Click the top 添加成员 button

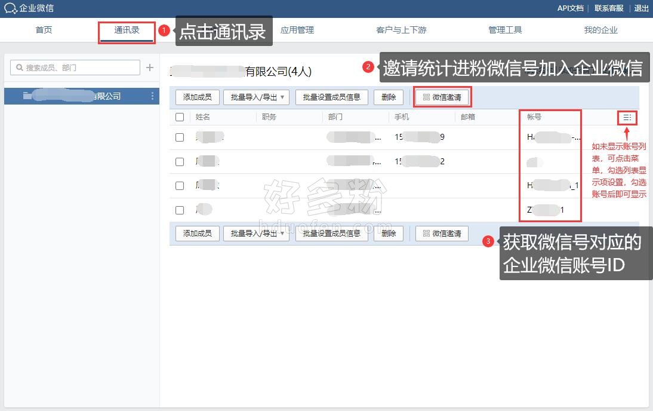pos(198,97)
